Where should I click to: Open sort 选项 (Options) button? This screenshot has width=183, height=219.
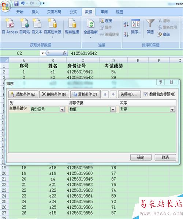click(129, 95)
